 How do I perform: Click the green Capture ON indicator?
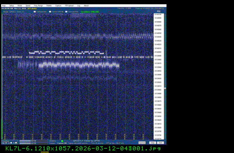pos(62,141)
